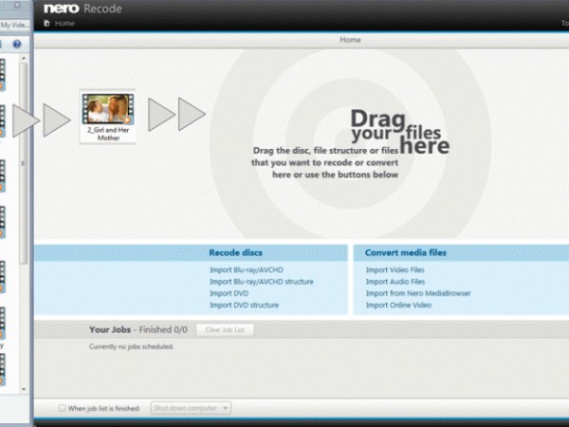Click Import Online Video link
This screenshot has width=569, height=427.
(x=398, y=306)
